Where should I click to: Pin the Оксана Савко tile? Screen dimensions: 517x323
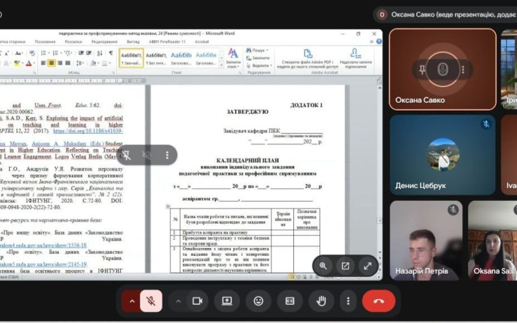tap(422, 70)
